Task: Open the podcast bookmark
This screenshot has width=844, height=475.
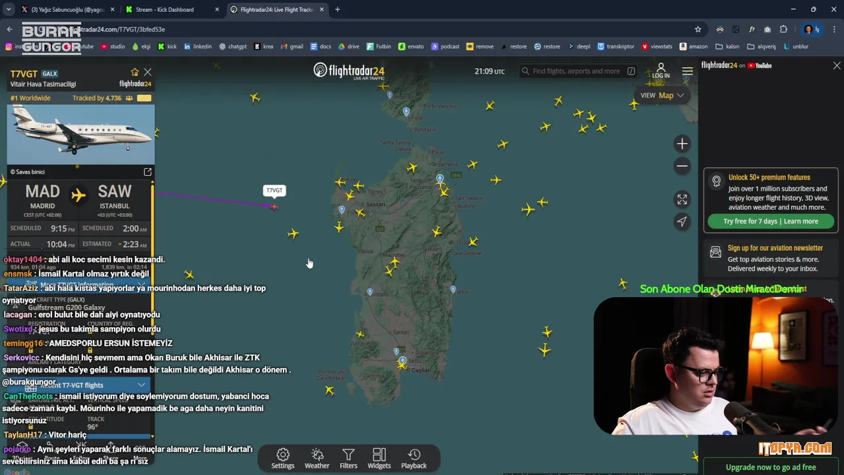Action: 445,46
